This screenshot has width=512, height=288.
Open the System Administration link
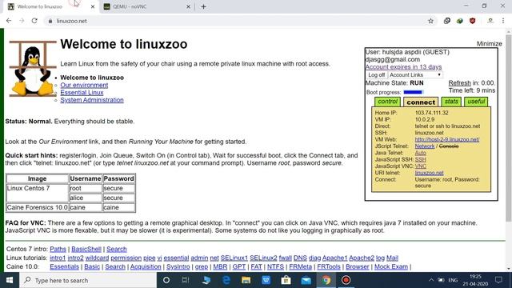coord(92,100)
